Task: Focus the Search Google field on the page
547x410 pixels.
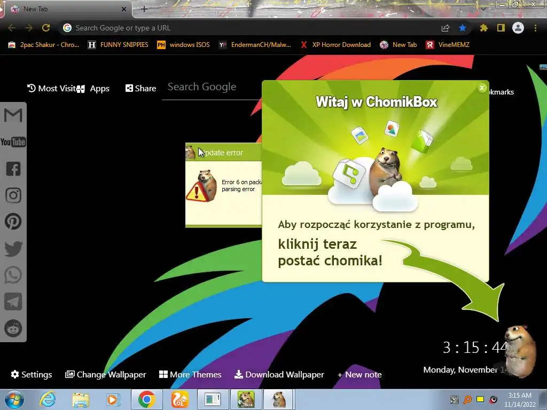Action: (212, 87)
